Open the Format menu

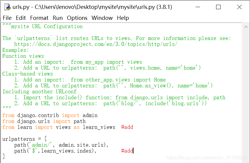pyautogui.click(x=39, y=18)
